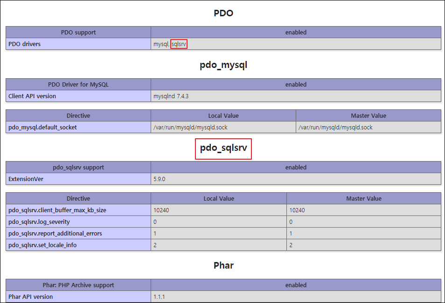
Task: Click the 'PDO drivers' row label
Action: [24, 44]
